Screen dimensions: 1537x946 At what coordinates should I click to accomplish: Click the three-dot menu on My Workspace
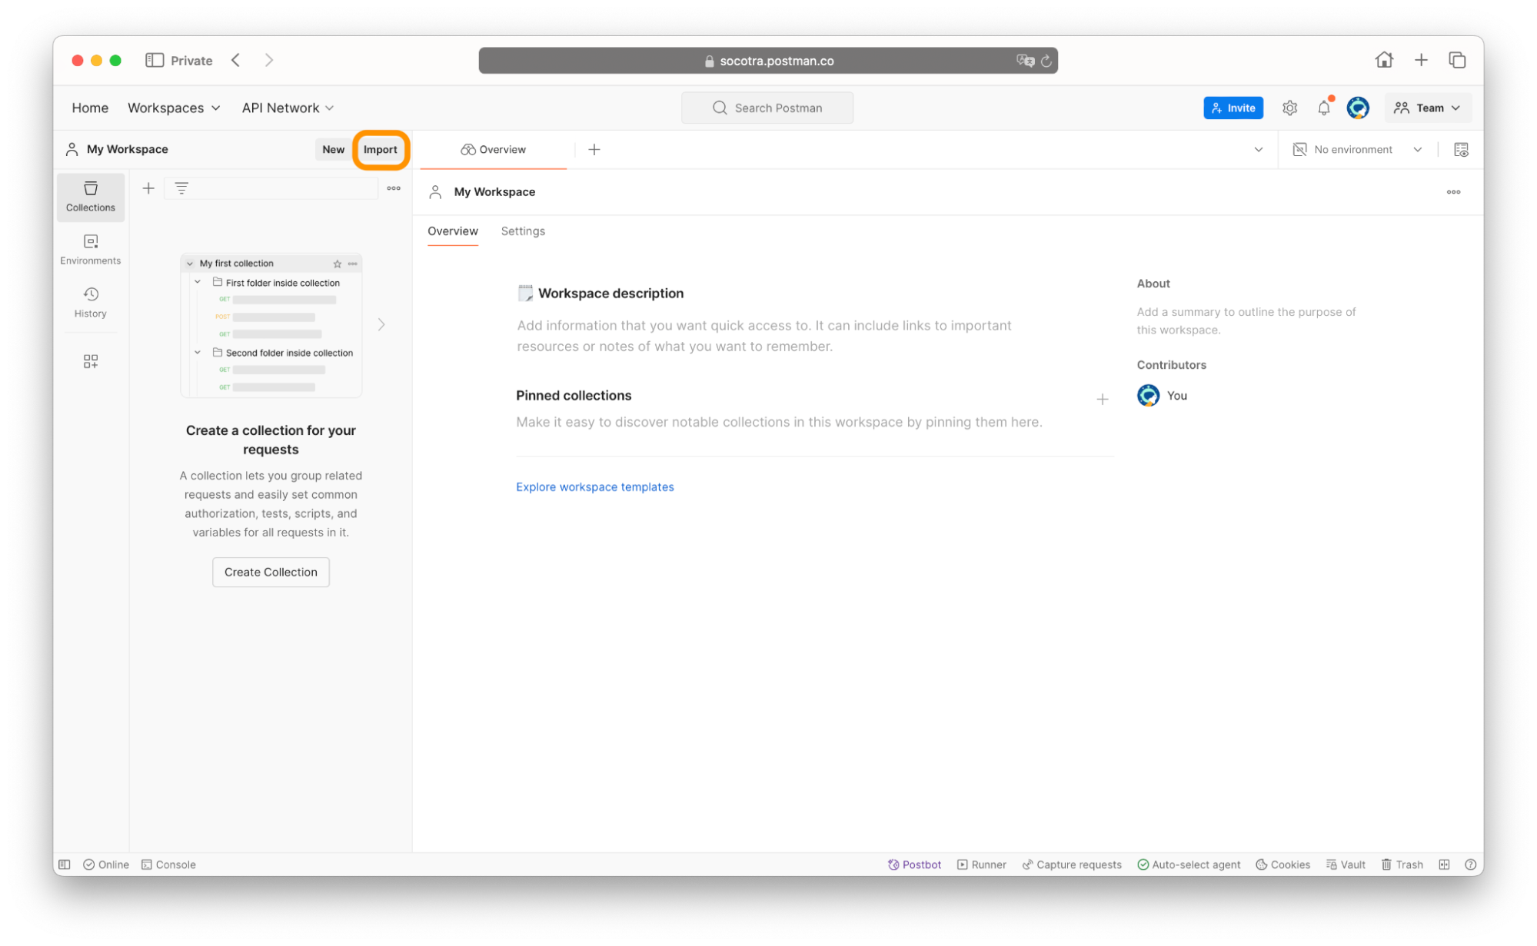point(1453,192)
